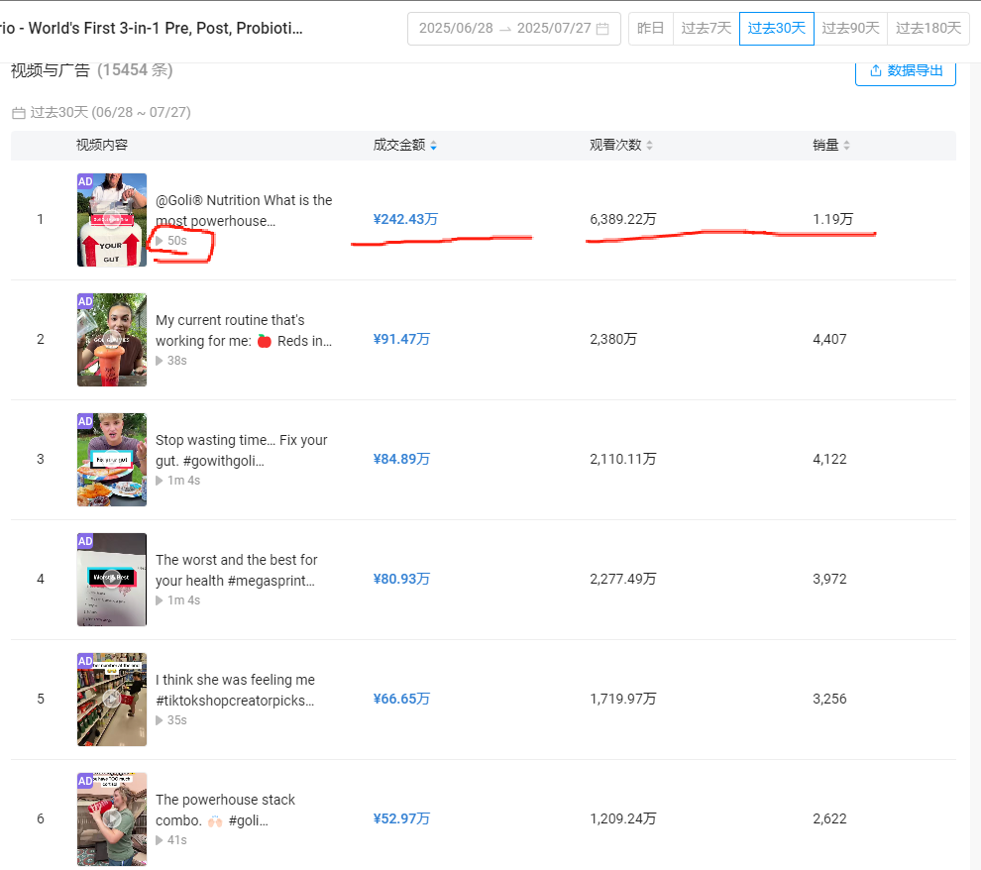Open 'I think she was feeling me' title

(235, 690)
